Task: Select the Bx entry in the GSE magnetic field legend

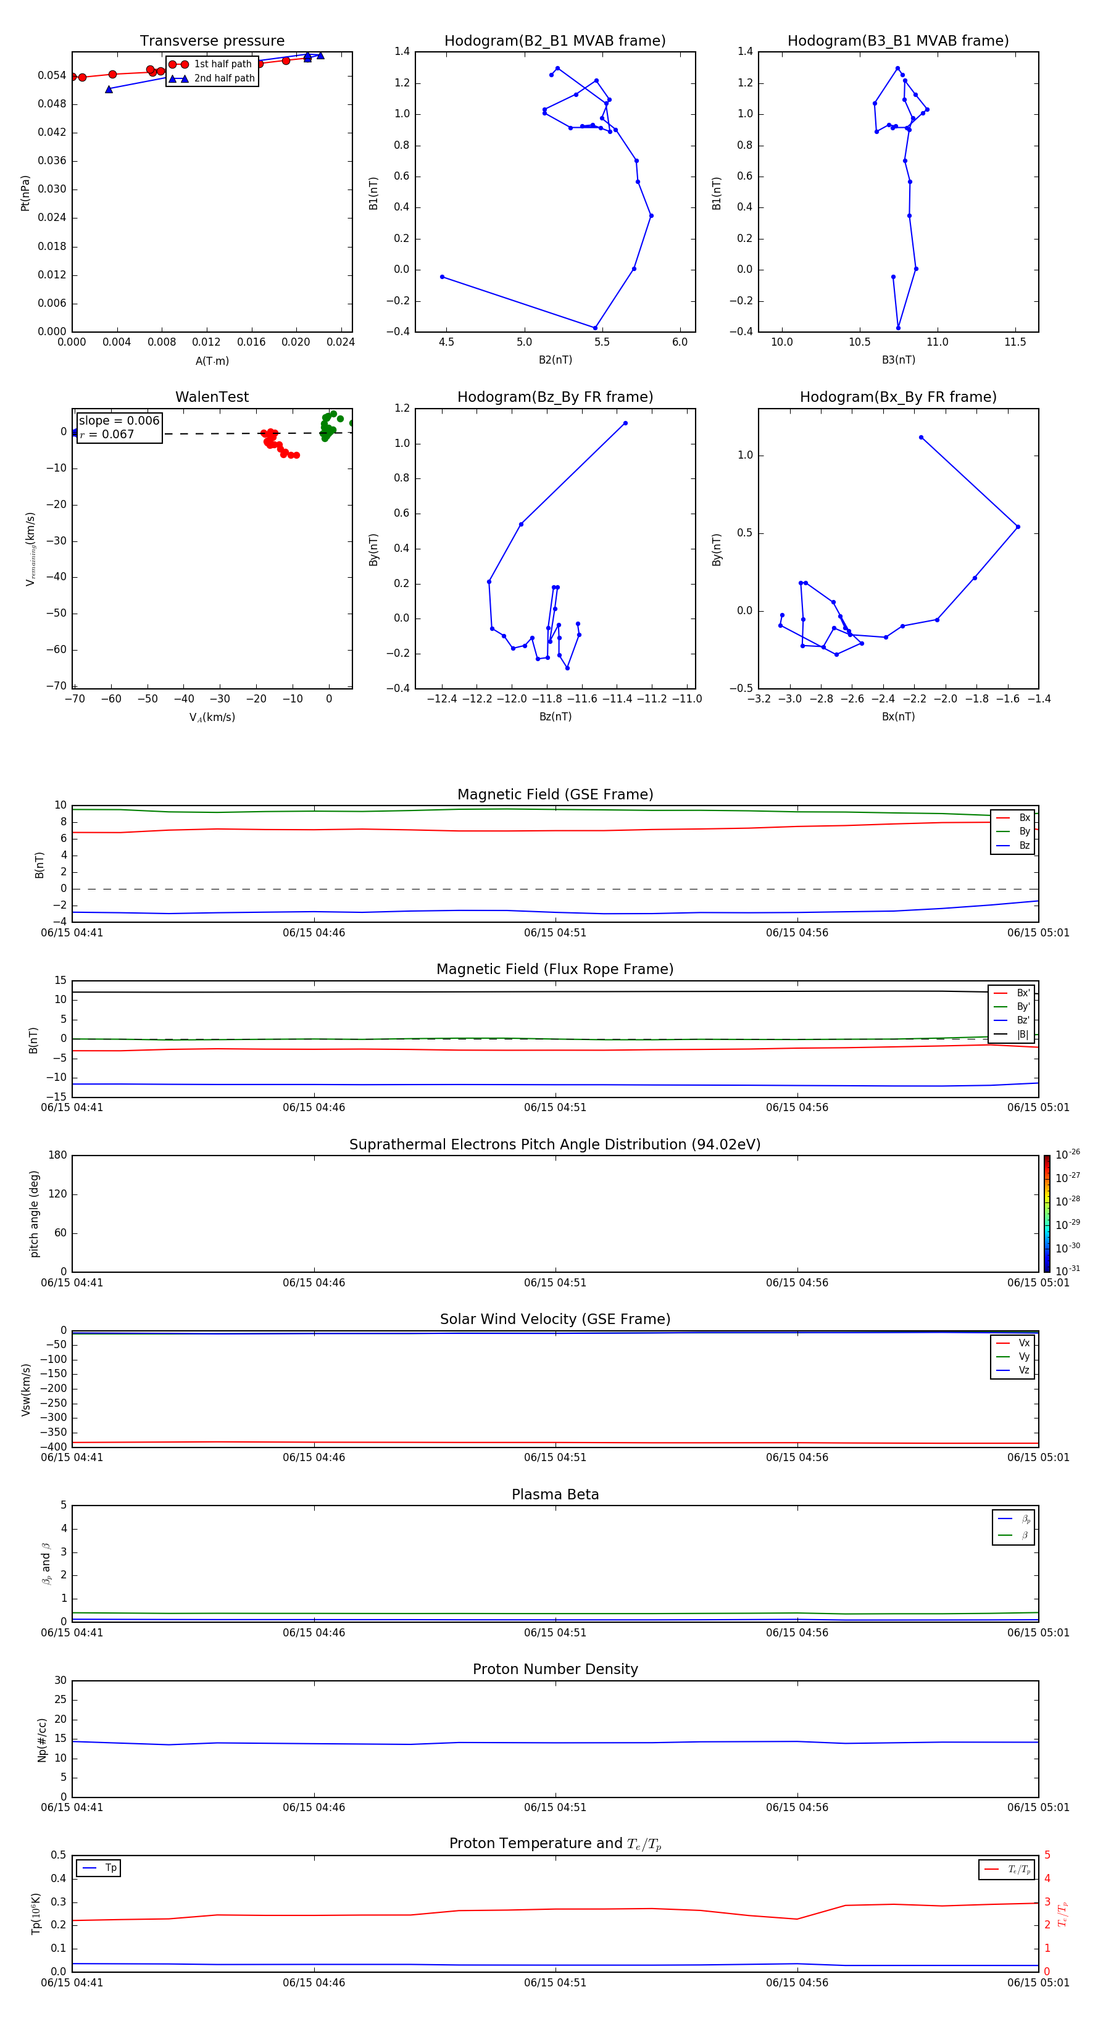Action: pos(1013,818)
